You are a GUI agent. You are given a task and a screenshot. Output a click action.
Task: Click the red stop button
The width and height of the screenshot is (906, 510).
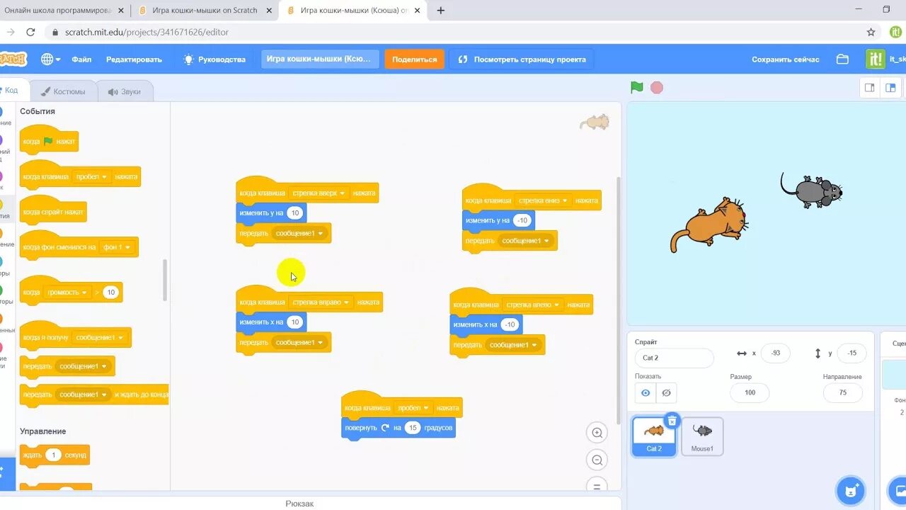pyautogui.click(x=657, y=87)
